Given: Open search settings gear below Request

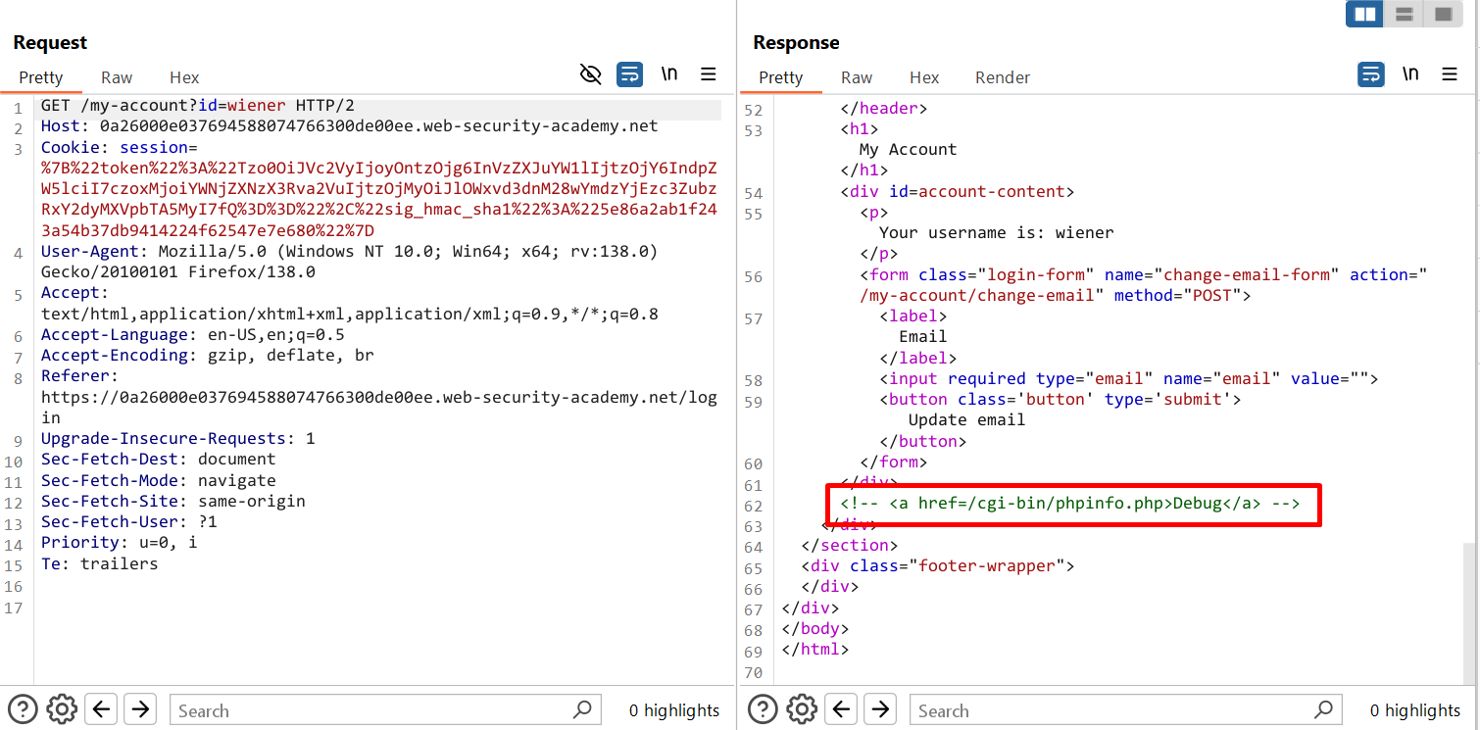Looking at the screenshot, I should [x=62, y=708].
